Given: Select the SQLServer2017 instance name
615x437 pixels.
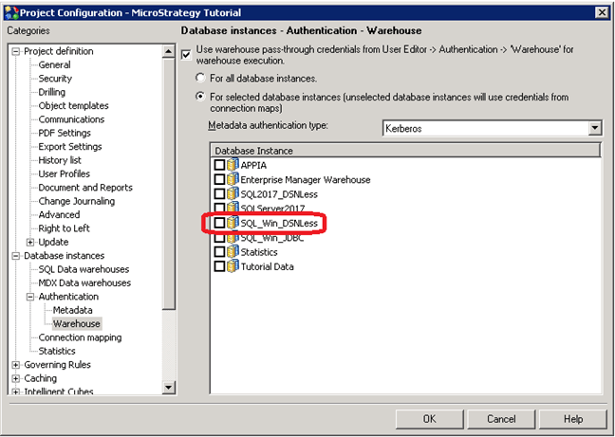Looking at the screenshot, I should tap(272, 209).
